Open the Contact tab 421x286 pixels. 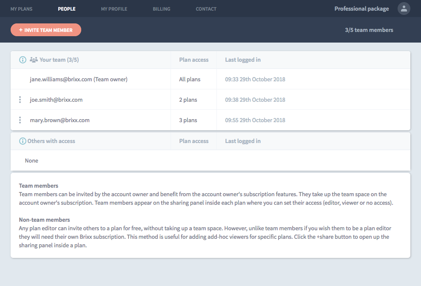pos(206,9)
